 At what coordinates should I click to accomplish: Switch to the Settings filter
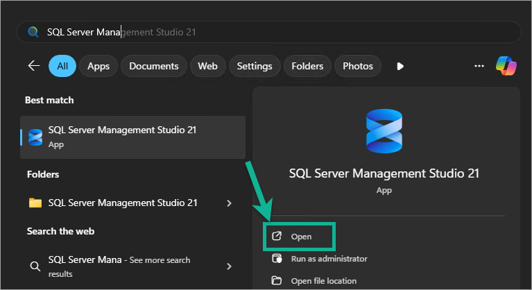click(255, 66)
